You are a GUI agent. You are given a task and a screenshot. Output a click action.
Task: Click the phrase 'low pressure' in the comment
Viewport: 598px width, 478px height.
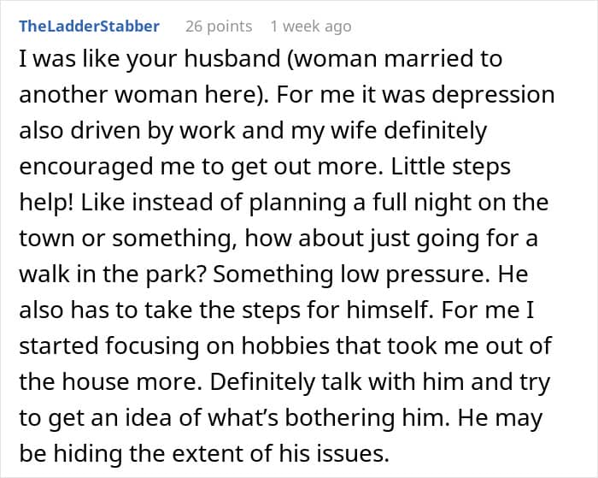(411, 274)
